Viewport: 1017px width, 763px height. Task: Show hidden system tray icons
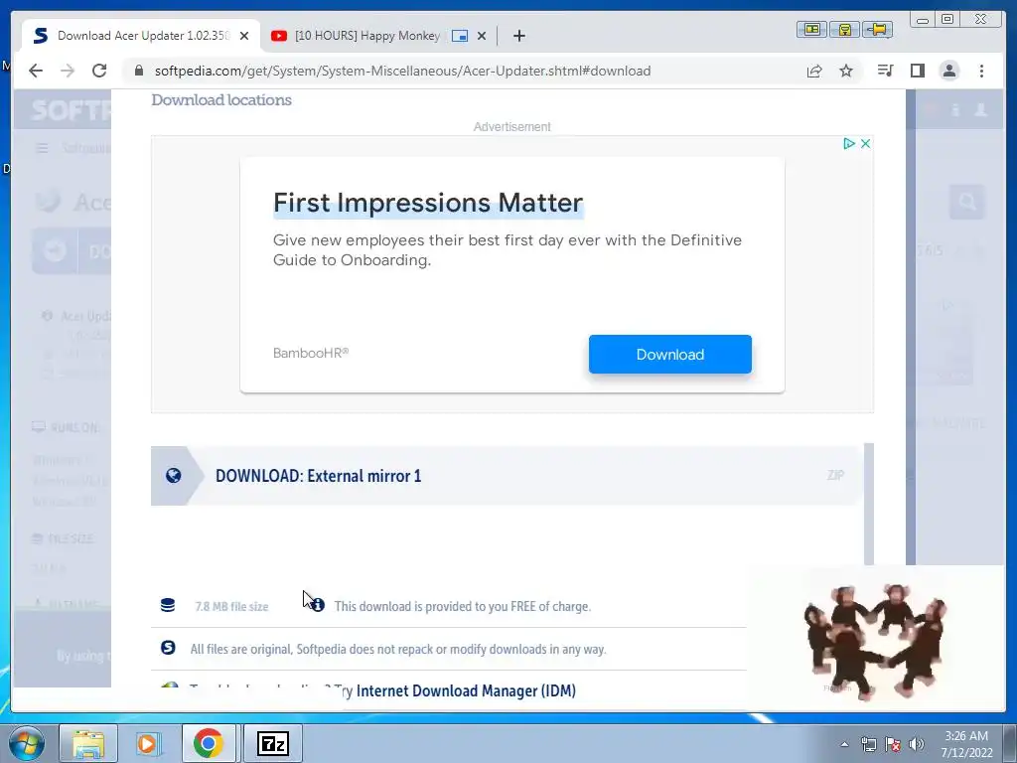[844, 745]
